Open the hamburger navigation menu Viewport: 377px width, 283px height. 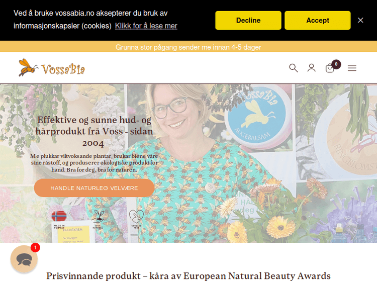click(352, 68)
